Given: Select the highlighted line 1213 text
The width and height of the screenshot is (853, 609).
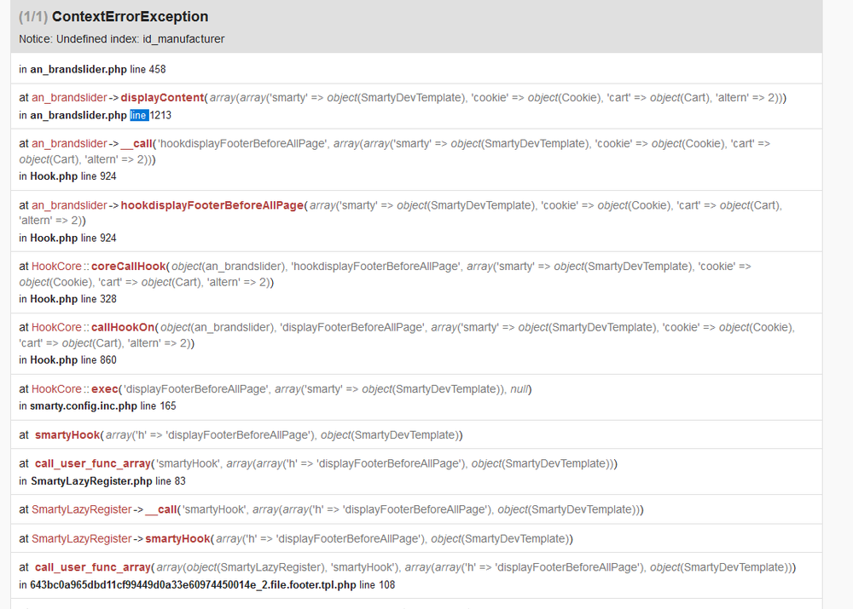Looking at the screenshot, I should pos(140,114).
